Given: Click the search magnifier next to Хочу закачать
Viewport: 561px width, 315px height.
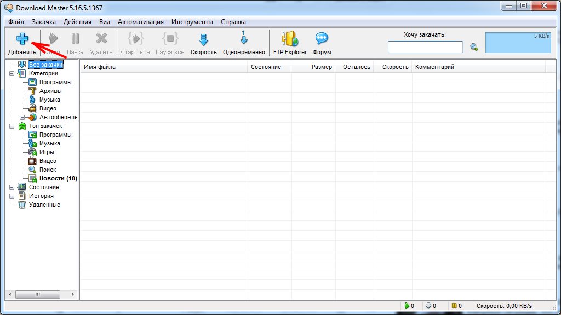Looking at the screenshot, I should coord(474,47).
